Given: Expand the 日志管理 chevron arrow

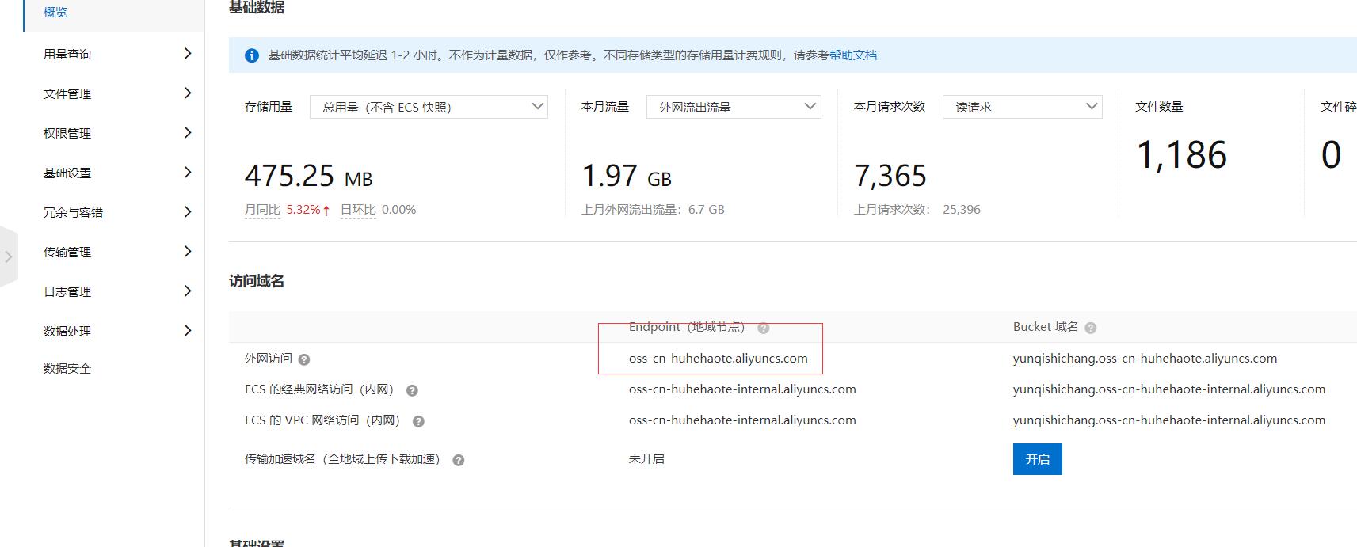Looking at the screenshot, I should pos(188,291).
